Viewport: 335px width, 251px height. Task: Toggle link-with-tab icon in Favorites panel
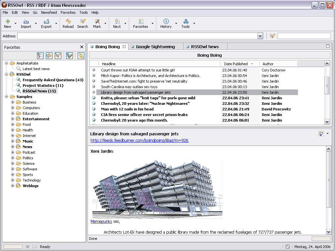click(81, 56)
